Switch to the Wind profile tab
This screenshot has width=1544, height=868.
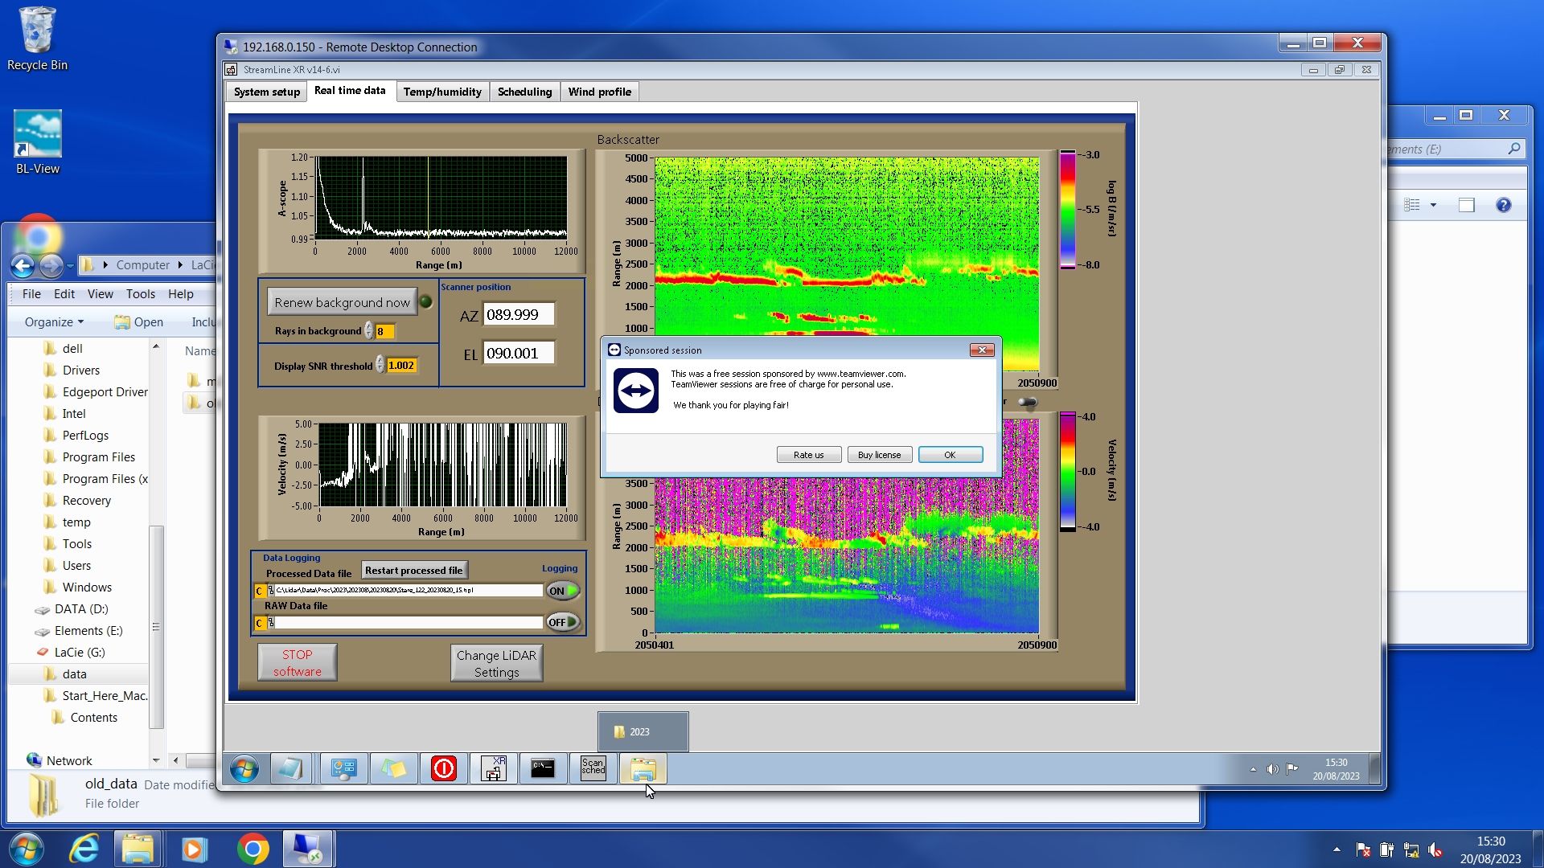pyautogui.click(x=599, y=92)
